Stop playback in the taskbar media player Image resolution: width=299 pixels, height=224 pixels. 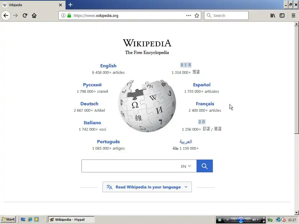click(x=227, y=220)
